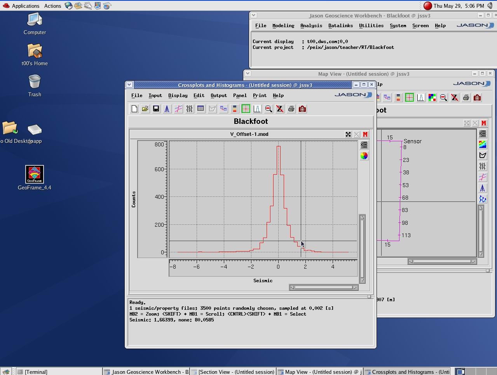Viewport: 497px width, 375px height.
Task: Select Trash icon on desktop
Action: 35,86
